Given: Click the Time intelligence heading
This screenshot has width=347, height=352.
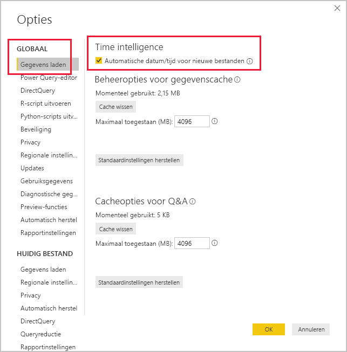Looking at the screenshot, I should pos(129,47).
